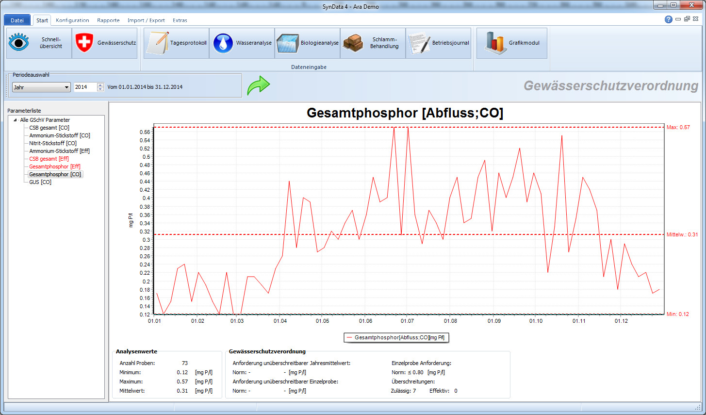Click the year field showing 2014

[85, 87]
